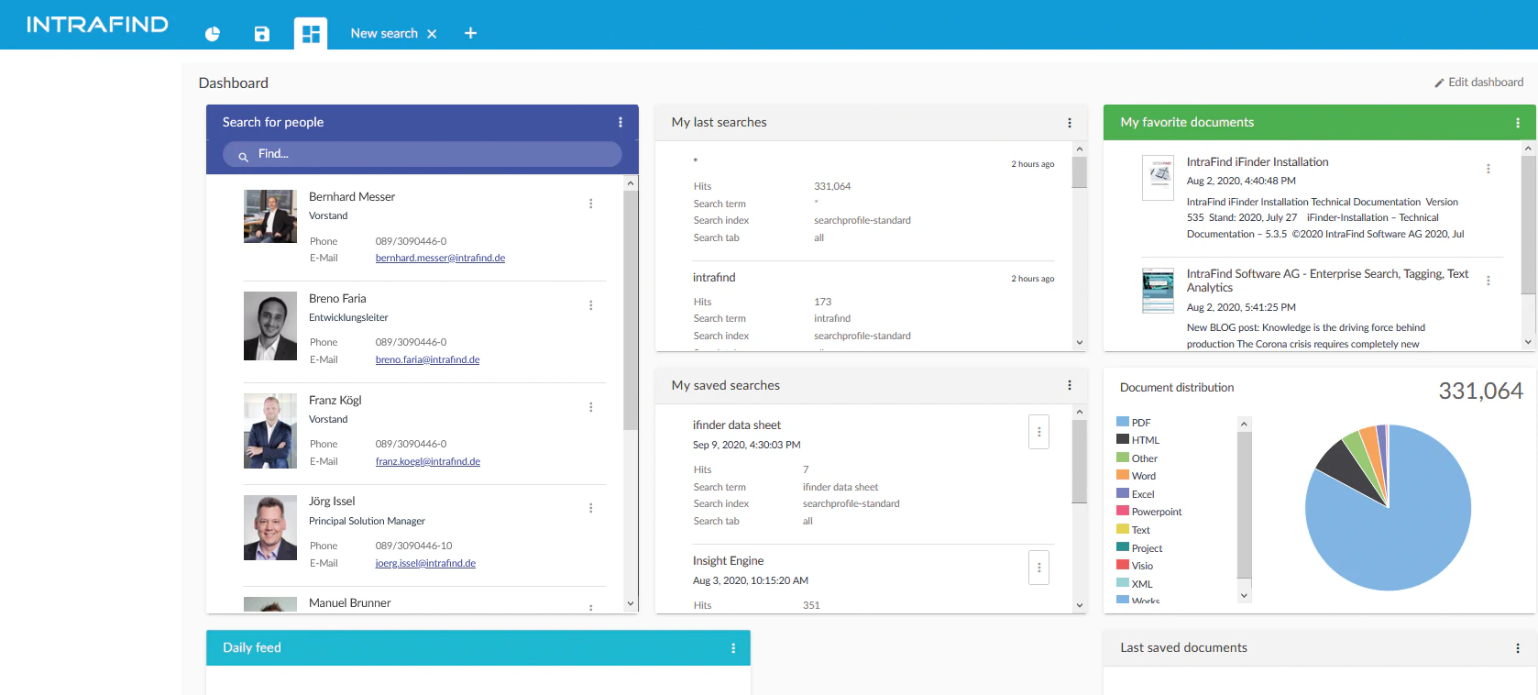The height and width of the screenshot is (695, 1538).
Task: Open Breno Faria's profile photo
Action: (x=270, y=325)
